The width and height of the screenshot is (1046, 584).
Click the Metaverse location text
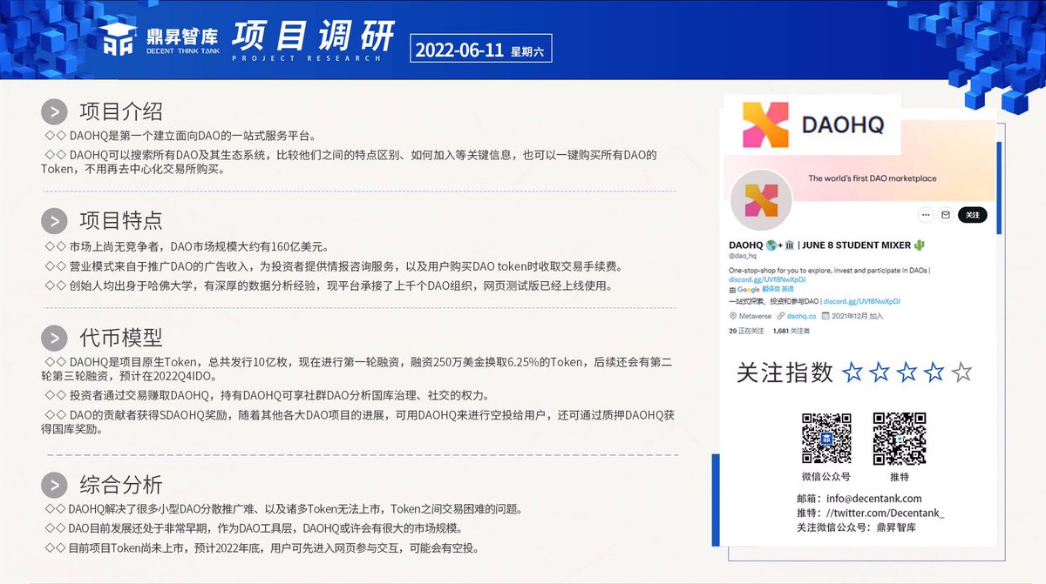(x=755, y=316)
